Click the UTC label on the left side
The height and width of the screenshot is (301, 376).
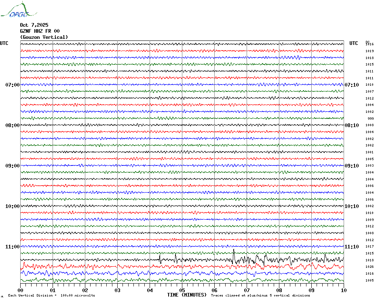tap(4, 43)
